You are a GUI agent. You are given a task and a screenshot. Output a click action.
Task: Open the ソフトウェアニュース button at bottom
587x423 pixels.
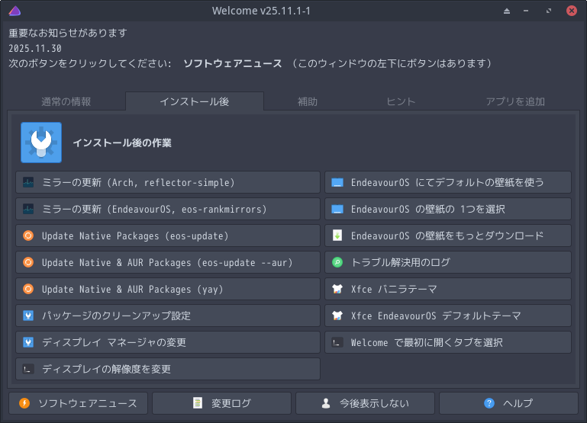tap(79, 403)
